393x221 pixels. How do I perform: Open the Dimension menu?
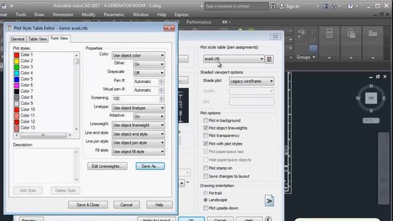click(x=63, y=15)
